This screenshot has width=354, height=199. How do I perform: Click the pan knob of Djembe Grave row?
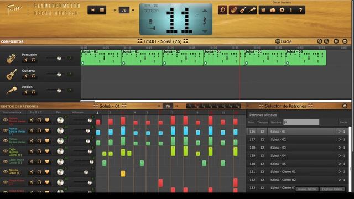click(x=60, y=172)
